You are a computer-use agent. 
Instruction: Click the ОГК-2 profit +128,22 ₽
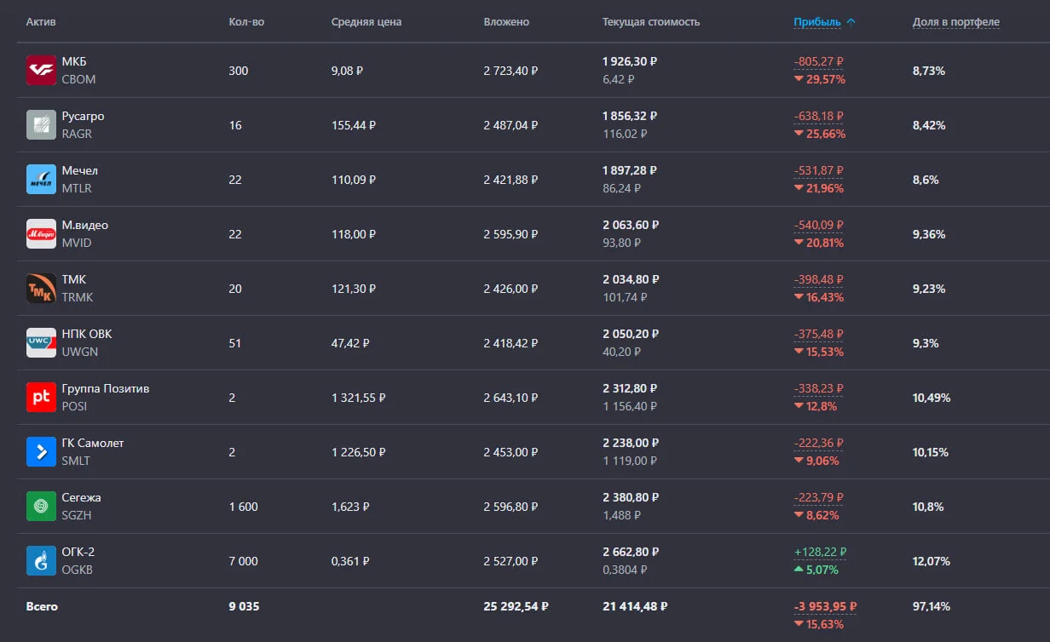tap(821, 552)
